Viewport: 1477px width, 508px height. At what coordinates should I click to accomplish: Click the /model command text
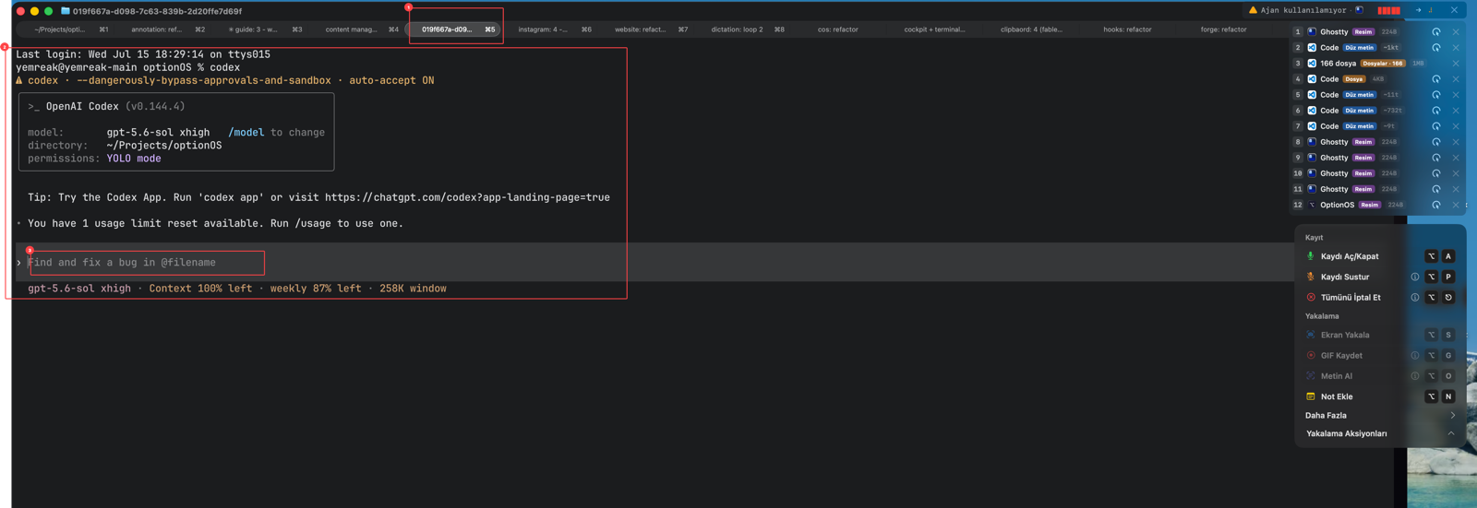click(x=246, y=133)
